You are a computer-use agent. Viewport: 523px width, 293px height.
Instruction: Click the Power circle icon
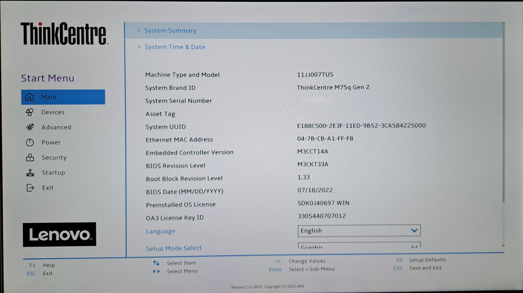pyautogui.click(x=30, y=142)
